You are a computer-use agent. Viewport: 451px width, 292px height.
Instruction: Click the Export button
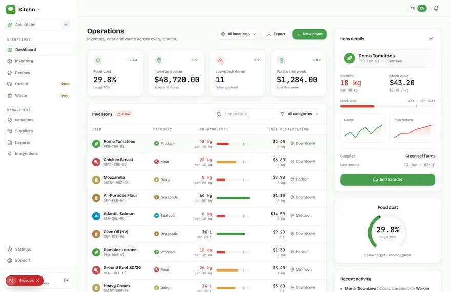pos(276,34)
